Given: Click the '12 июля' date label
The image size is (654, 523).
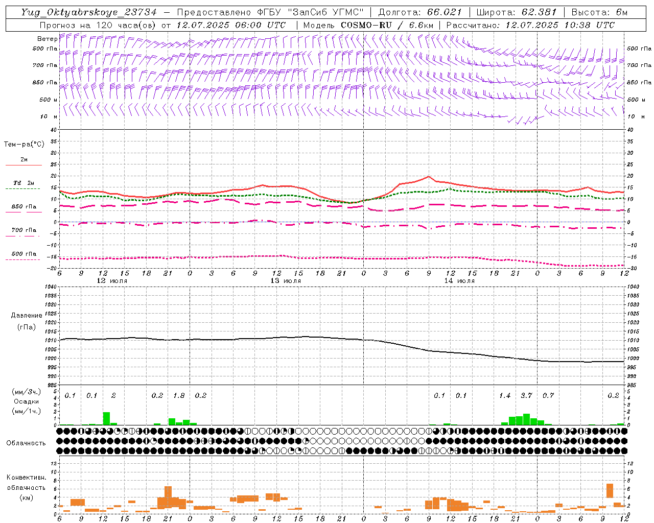Looking at the screenshot, I should coord(112,281).
